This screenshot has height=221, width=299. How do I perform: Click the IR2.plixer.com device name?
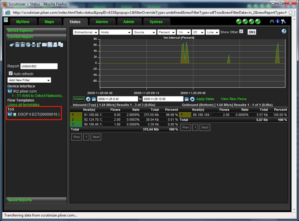(x=25, y=91)
